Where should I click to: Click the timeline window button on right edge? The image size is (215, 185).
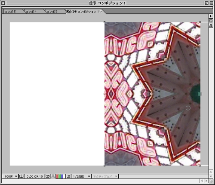click(x=211, y=21)
